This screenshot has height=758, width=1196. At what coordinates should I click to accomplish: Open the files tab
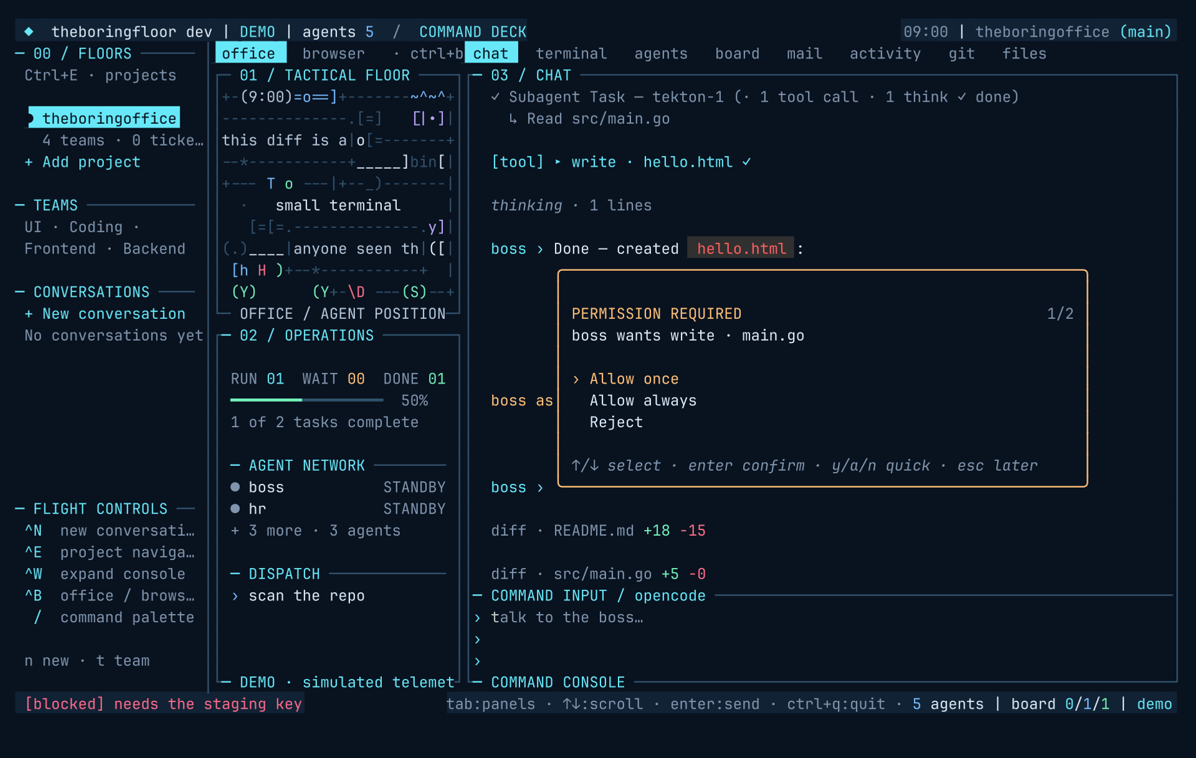coord(1024,54)
